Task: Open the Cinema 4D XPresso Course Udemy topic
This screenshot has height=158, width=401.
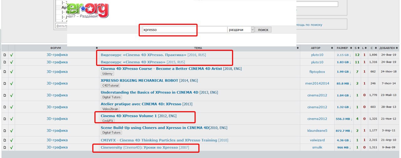Action: (161, 69)
